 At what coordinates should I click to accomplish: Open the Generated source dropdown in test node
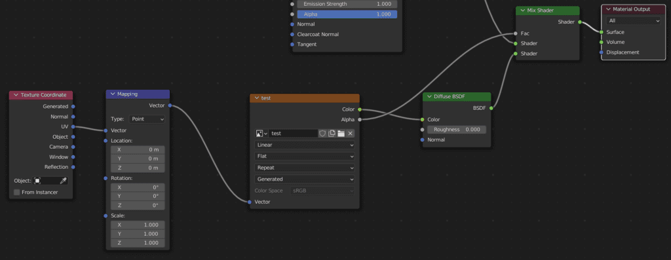(x=305, y=179)
